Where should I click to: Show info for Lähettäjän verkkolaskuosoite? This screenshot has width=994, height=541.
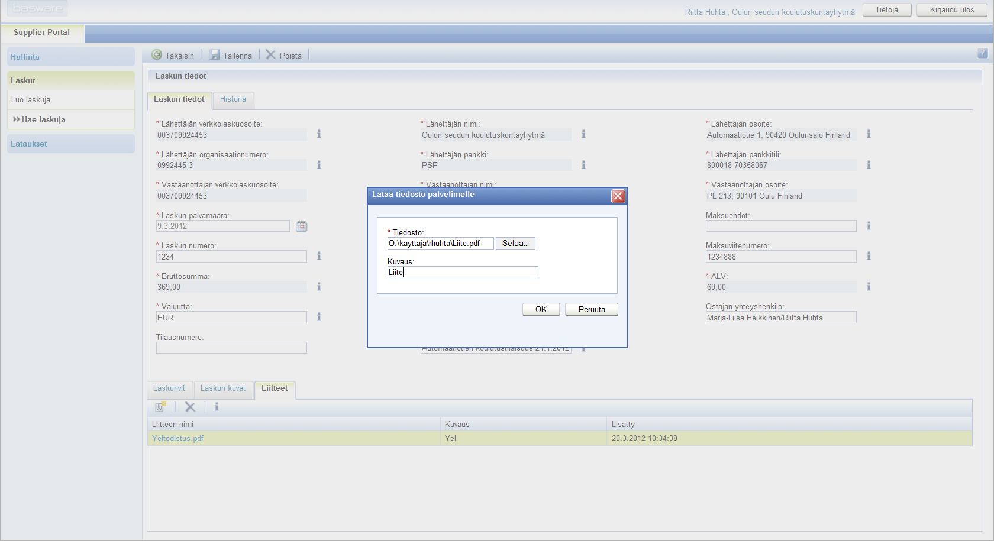[319, 134]
